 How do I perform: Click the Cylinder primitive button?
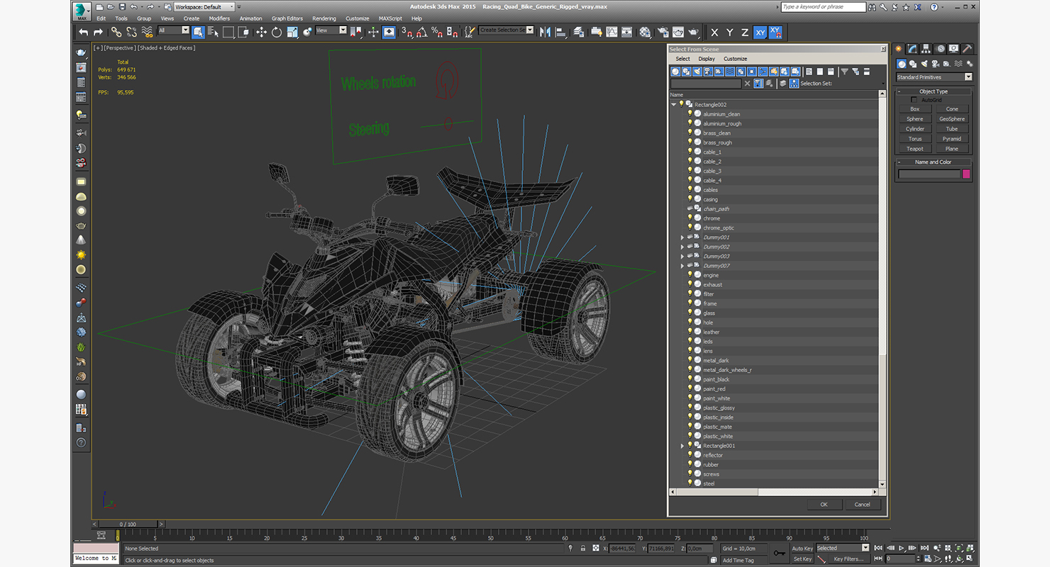(x=914, y=129)
